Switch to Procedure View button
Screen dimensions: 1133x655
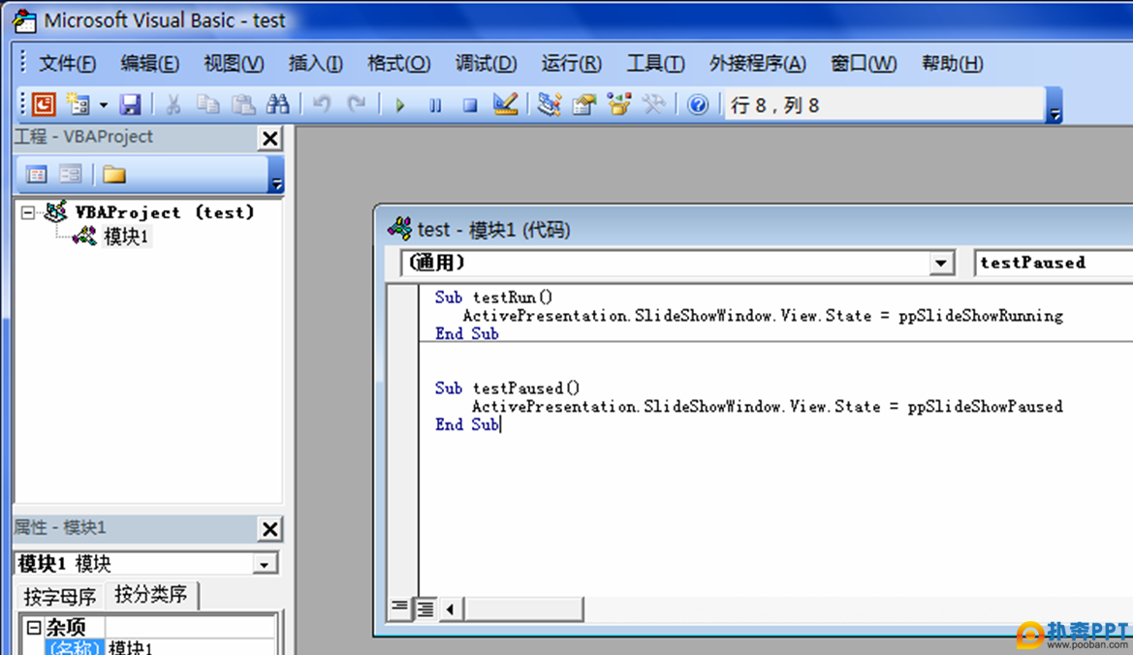(399, 608)
